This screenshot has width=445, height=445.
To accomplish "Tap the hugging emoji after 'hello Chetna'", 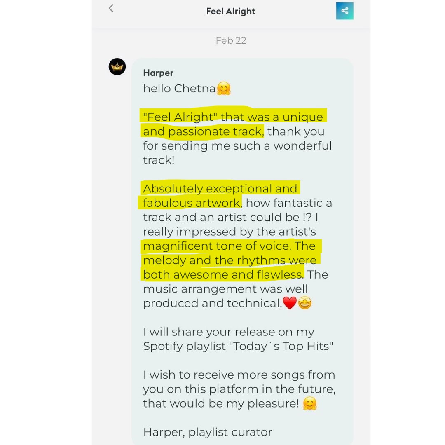I will click(224, 89).
